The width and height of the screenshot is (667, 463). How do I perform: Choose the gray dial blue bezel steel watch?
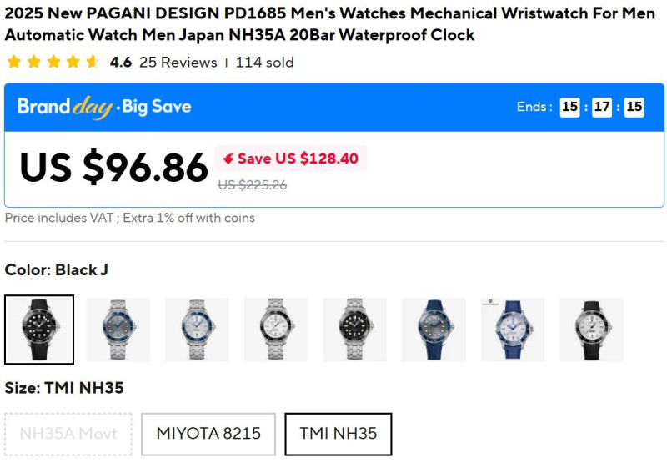point(118,330)
